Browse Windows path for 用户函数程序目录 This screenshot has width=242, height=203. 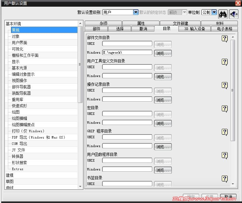point(163,170)
